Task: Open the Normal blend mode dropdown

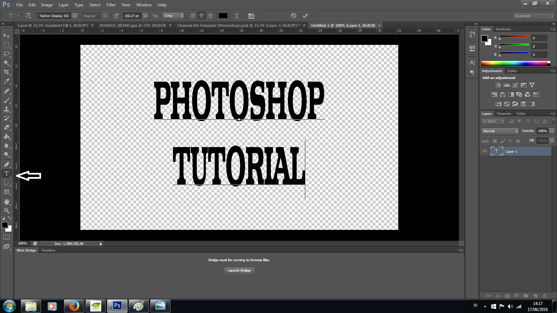Action: 500,131
